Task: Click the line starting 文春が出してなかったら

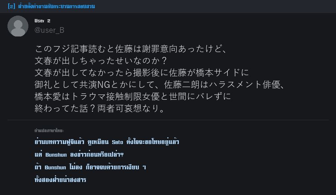Action: 141,73
